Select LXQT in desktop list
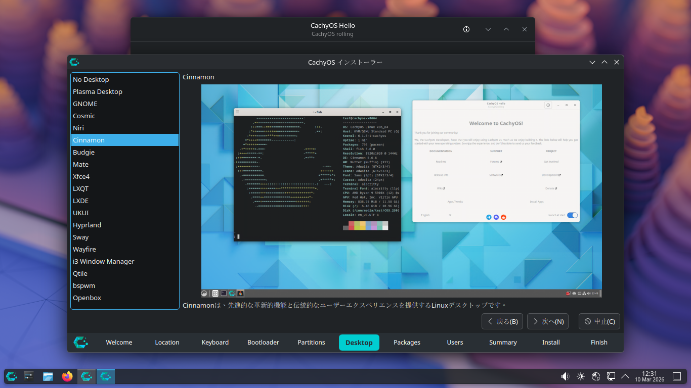Image resolution: width=691 pixels, height=388 pixels. point(125,188)
